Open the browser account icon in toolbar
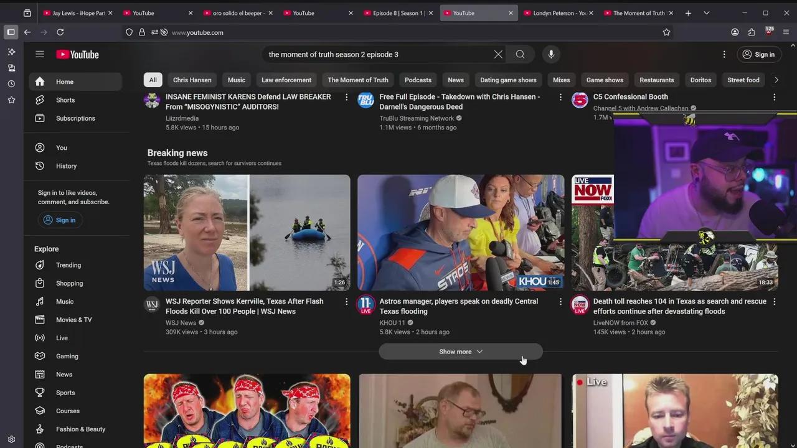The image size is (797, 448). click(735, 32)
